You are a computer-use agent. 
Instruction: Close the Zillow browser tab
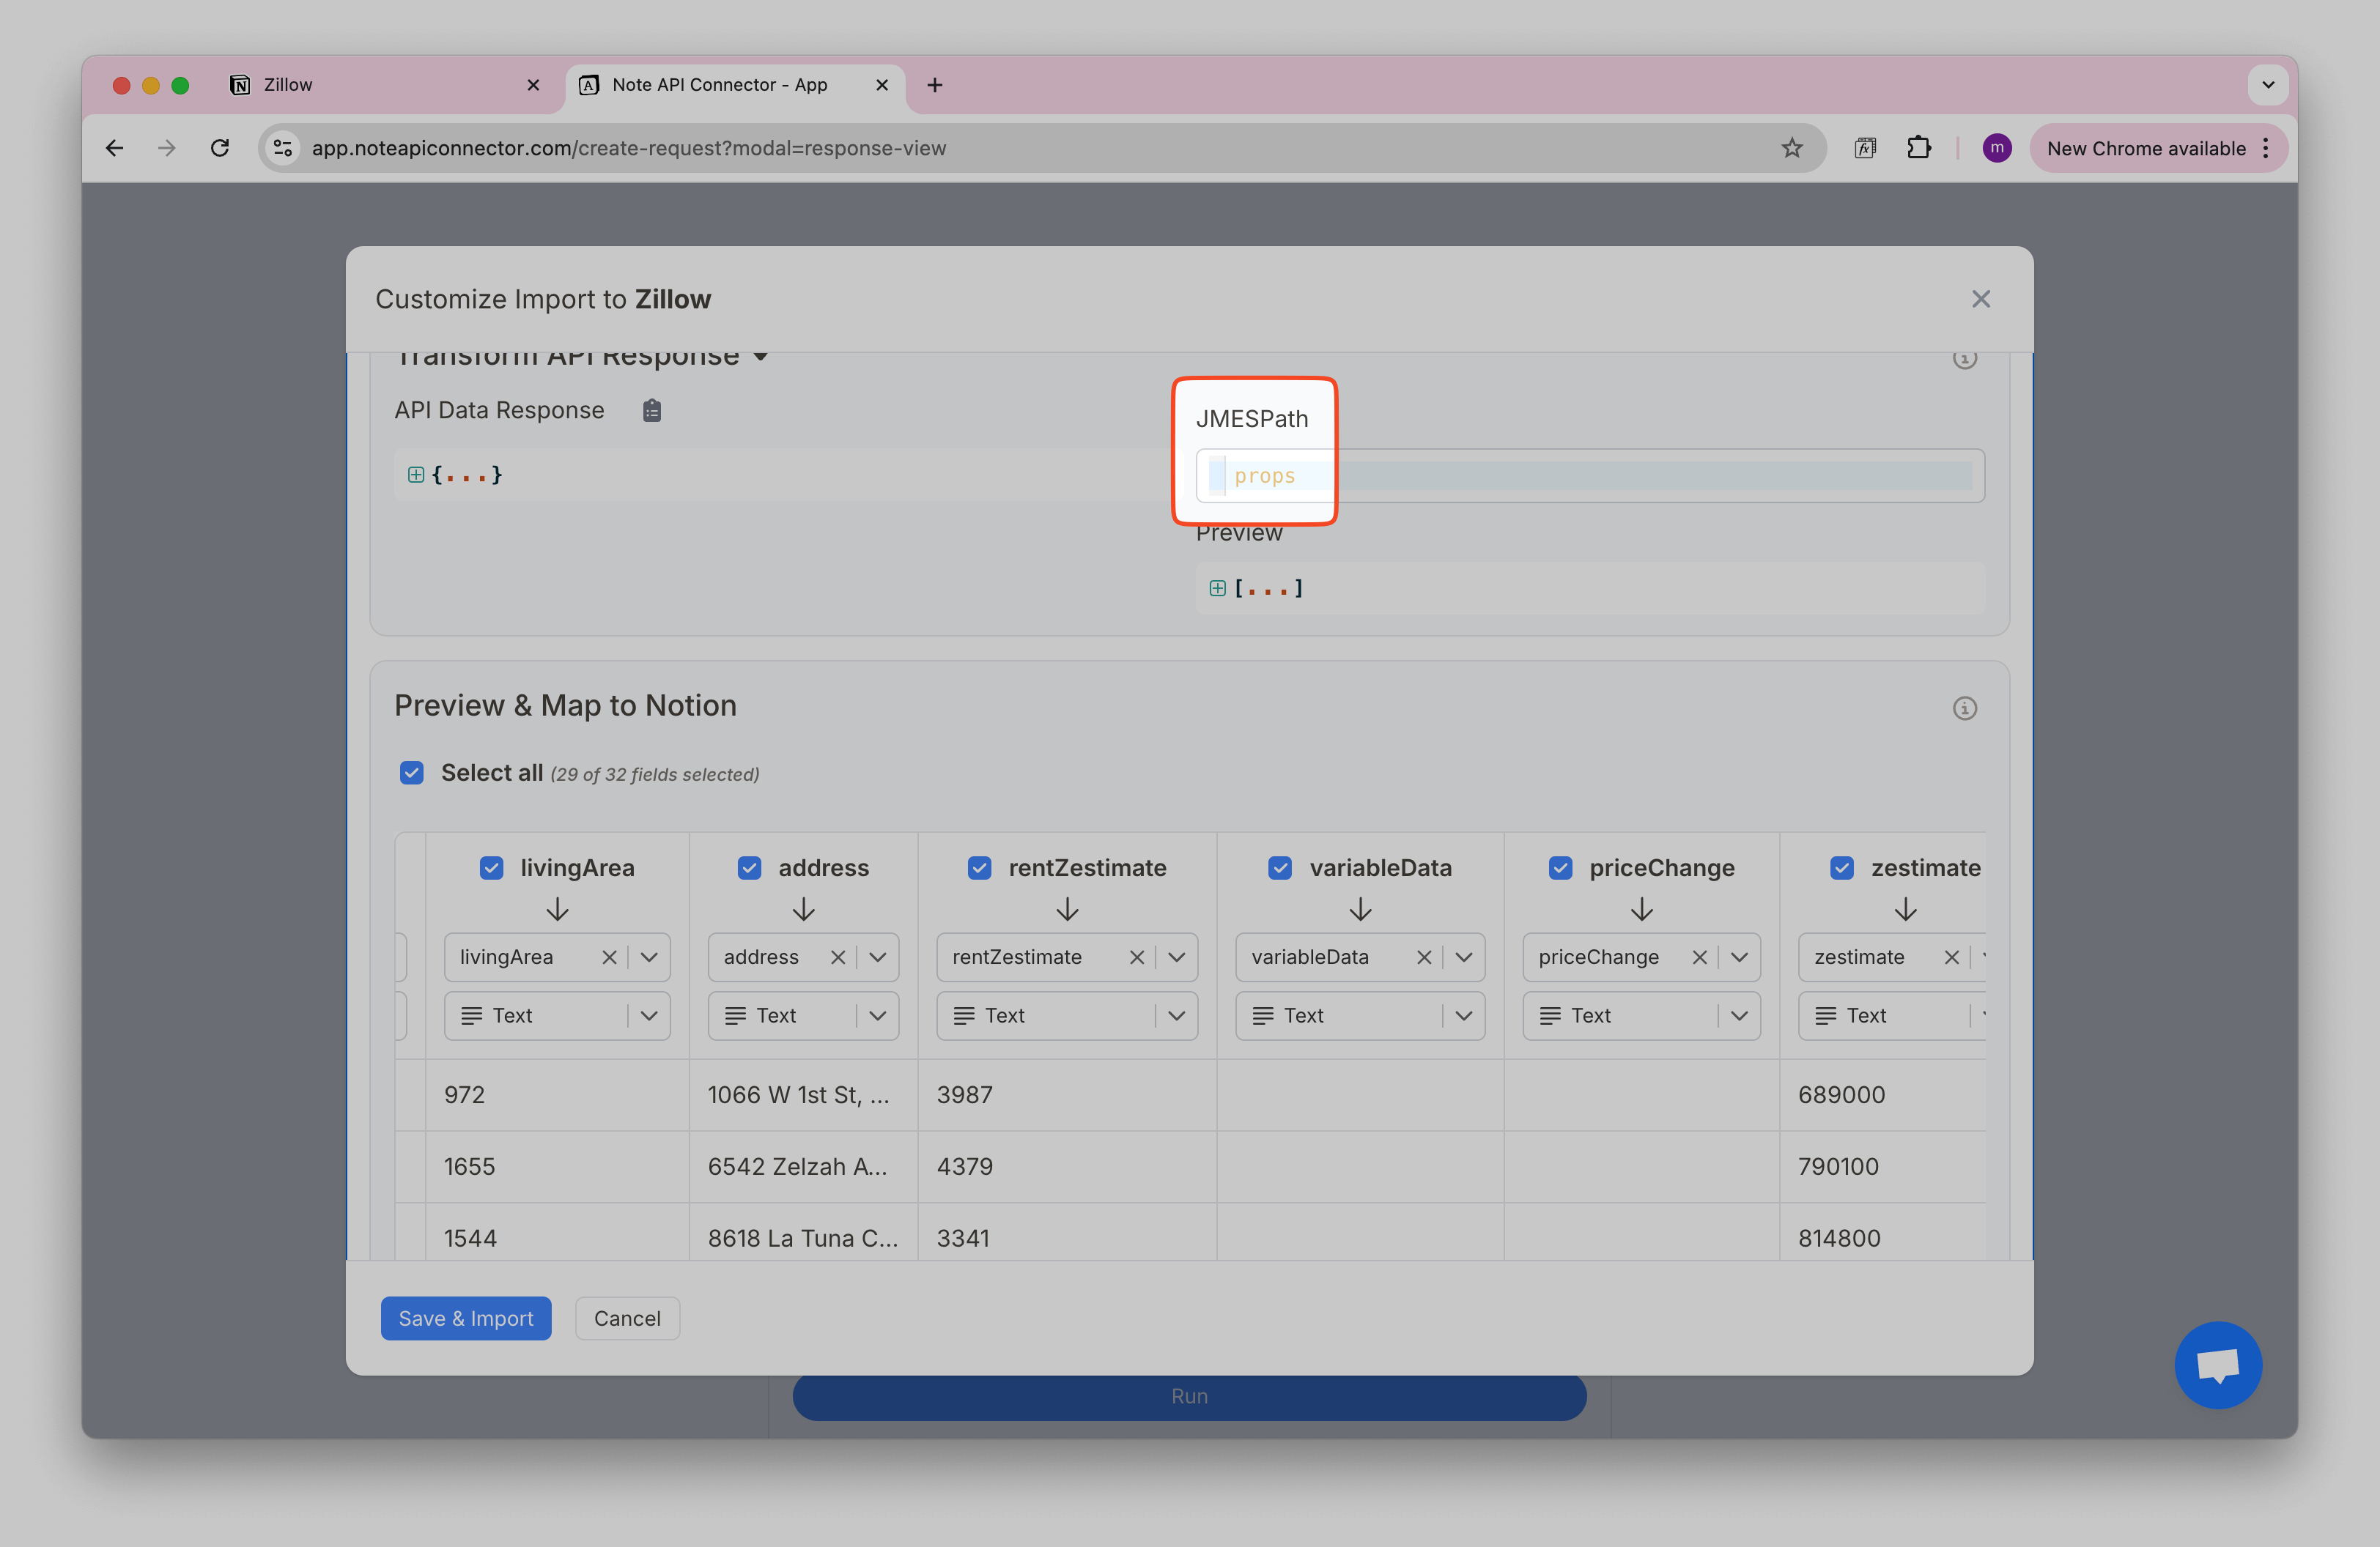pos(533,85)
